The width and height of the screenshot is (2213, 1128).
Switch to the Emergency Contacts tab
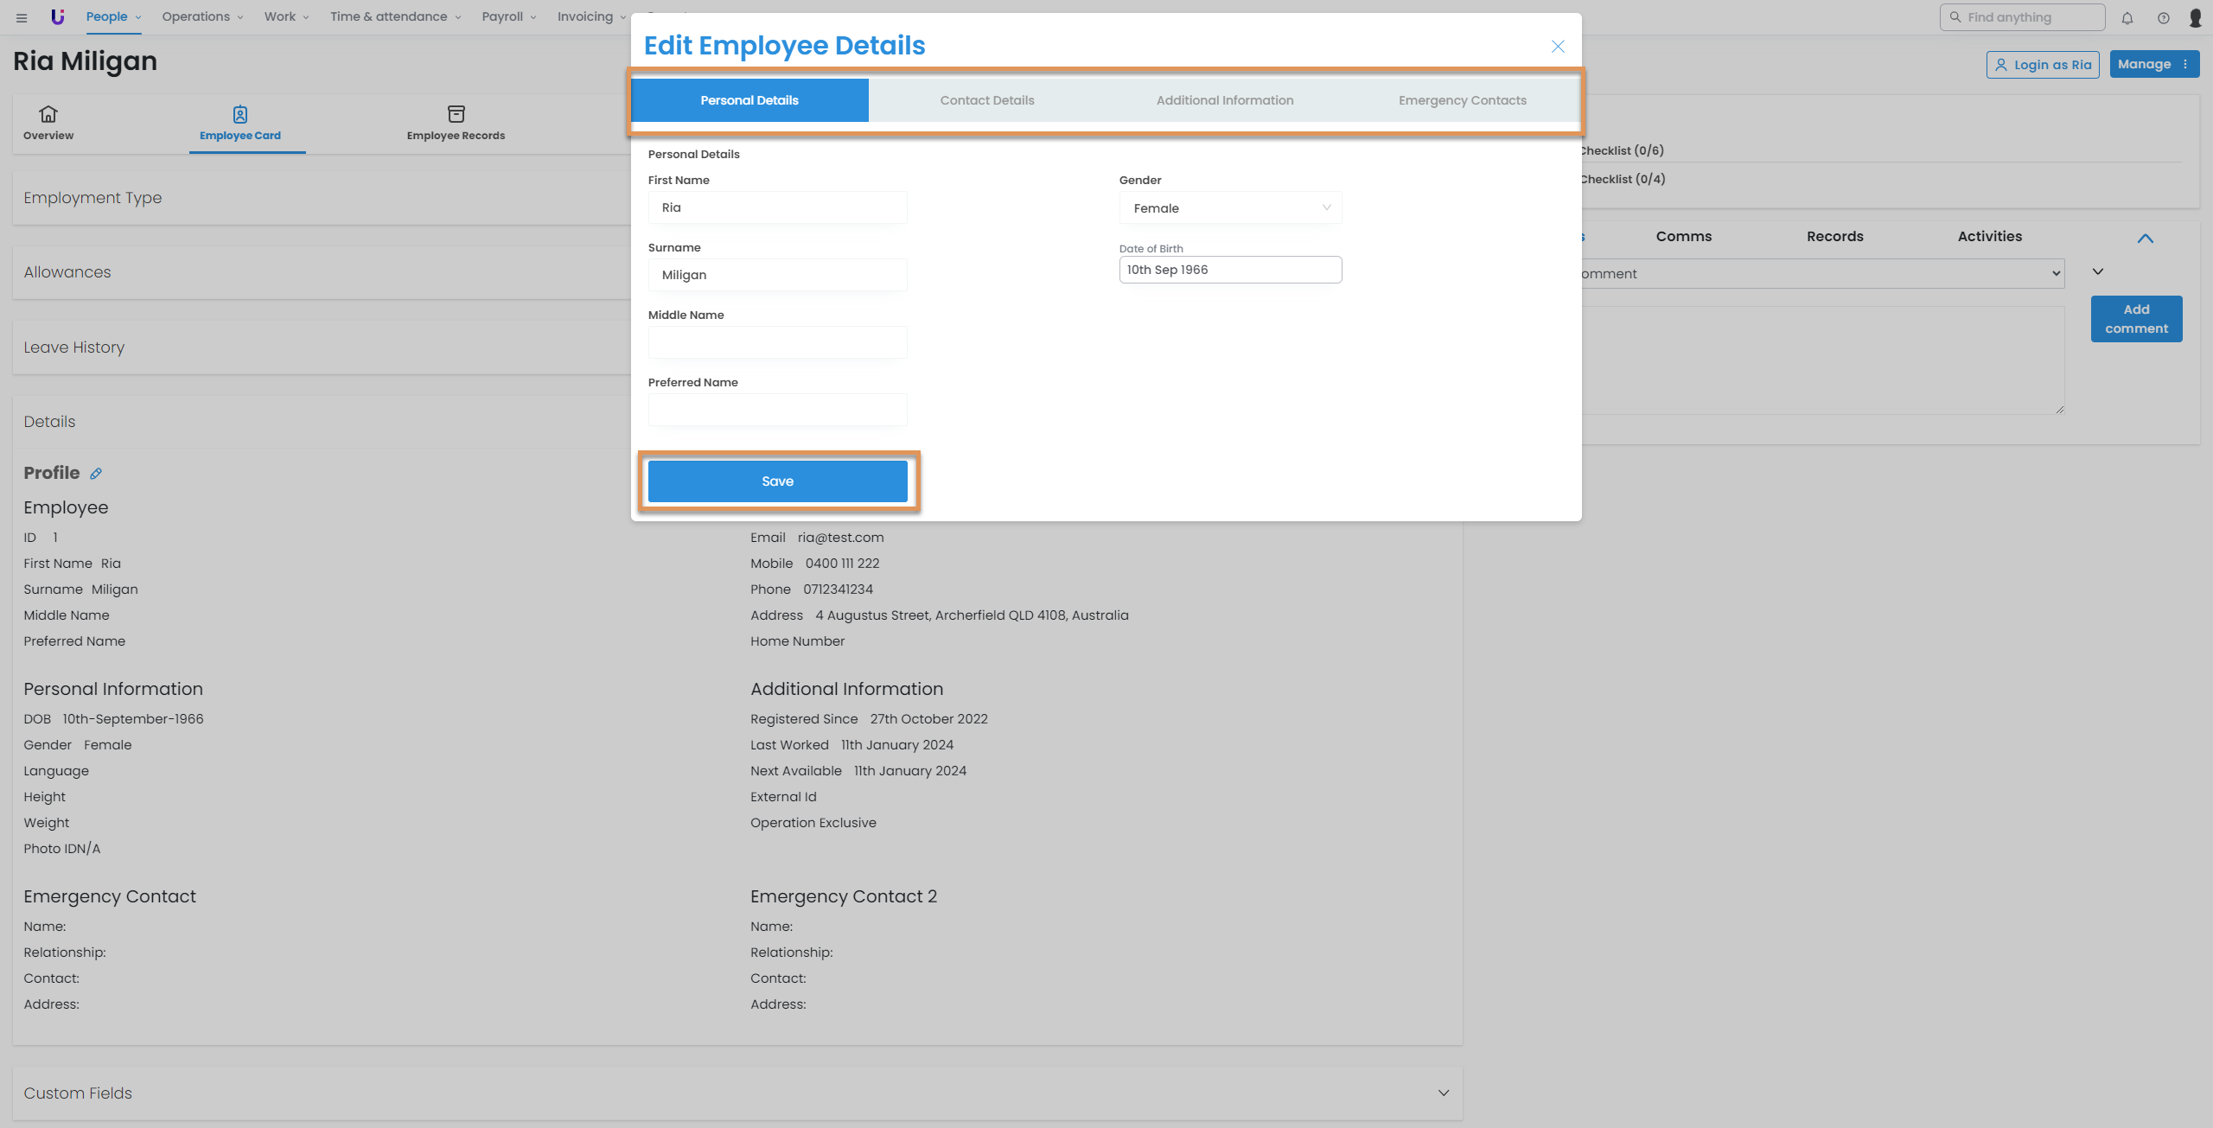1462,100
